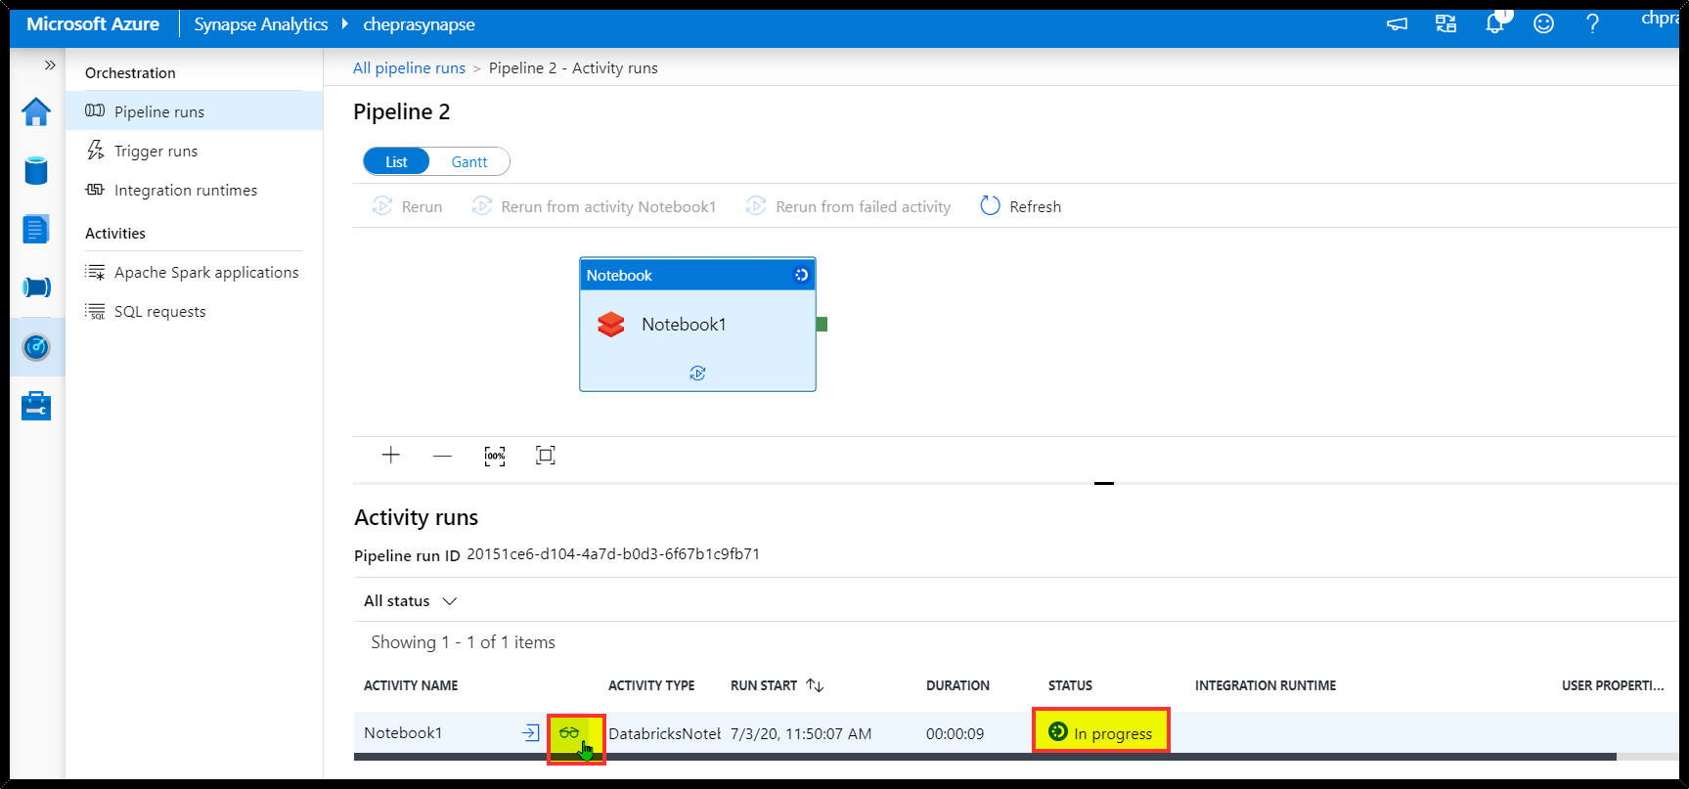
Task: Click the circular Refresh icon
Action: point(990,205)
